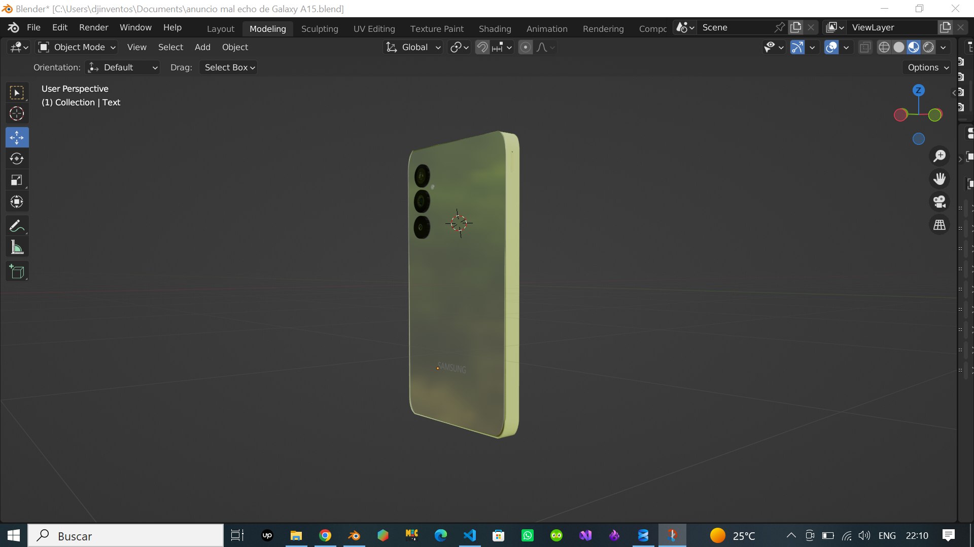Image resolution: width=974 pixels, height=547 pixels.
Task: Switch to rendered viewport shading
Action: point(928,47)
